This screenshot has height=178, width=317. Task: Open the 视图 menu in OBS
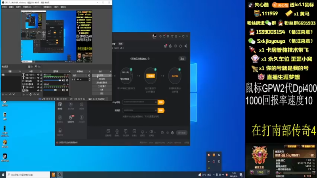[x=18, y=7]
